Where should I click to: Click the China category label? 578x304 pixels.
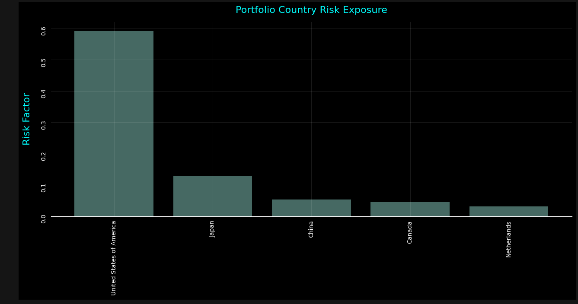point(311,230)
